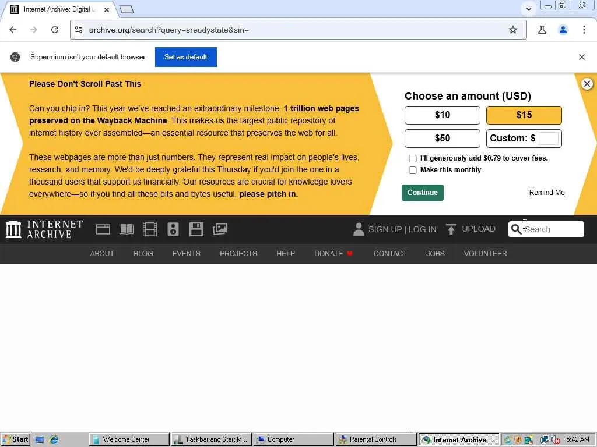The image size is (597, 447).
Task: Open the BLOG menu item
Action: [143, 254]
